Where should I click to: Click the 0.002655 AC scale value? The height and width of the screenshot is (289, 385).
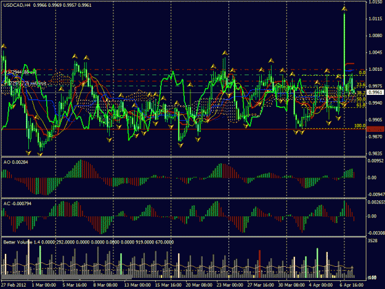(x=376, y=202)
